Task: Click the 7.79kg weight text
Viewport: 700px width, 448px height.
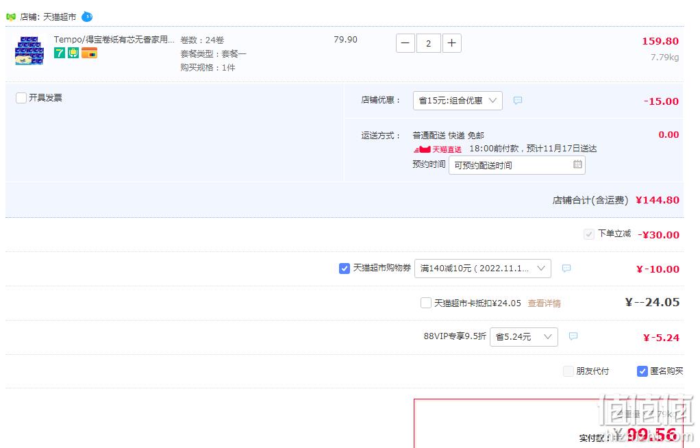Action: tap(665, 57)
